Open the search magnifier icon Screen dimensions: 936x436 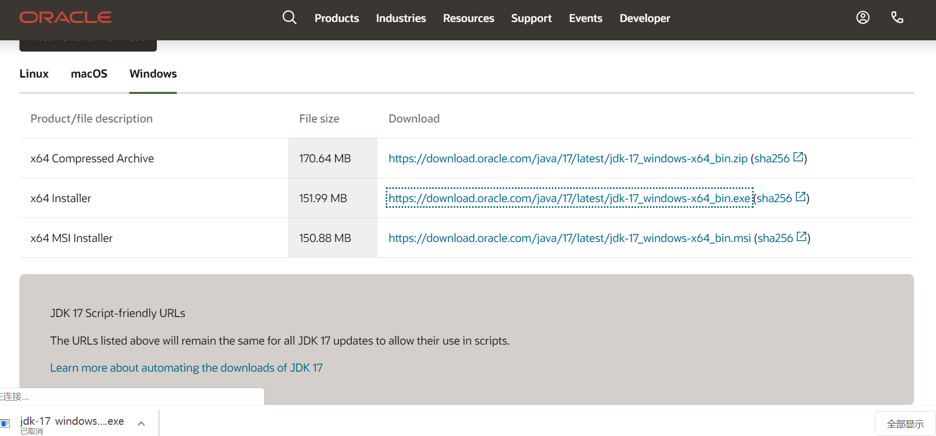[x=290, y=17]
